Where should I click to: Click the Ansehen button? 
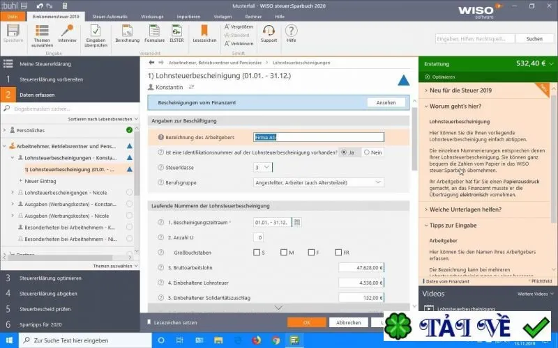coord(386,102)
